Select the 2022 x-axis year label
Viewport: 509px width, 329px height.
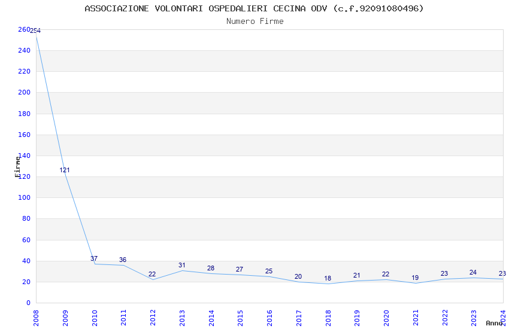point(444,316)
